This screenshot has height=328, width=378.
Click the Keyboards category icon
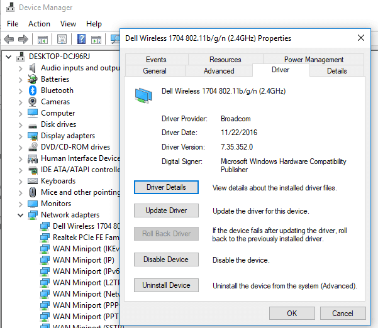[x=32, y=181]
